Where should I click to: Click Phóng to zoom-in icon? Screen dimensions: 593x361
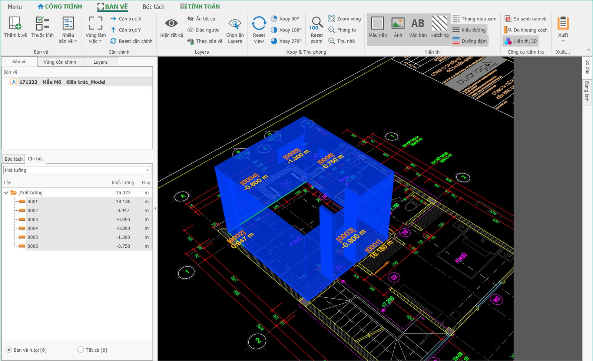click(x=331, y=30)
